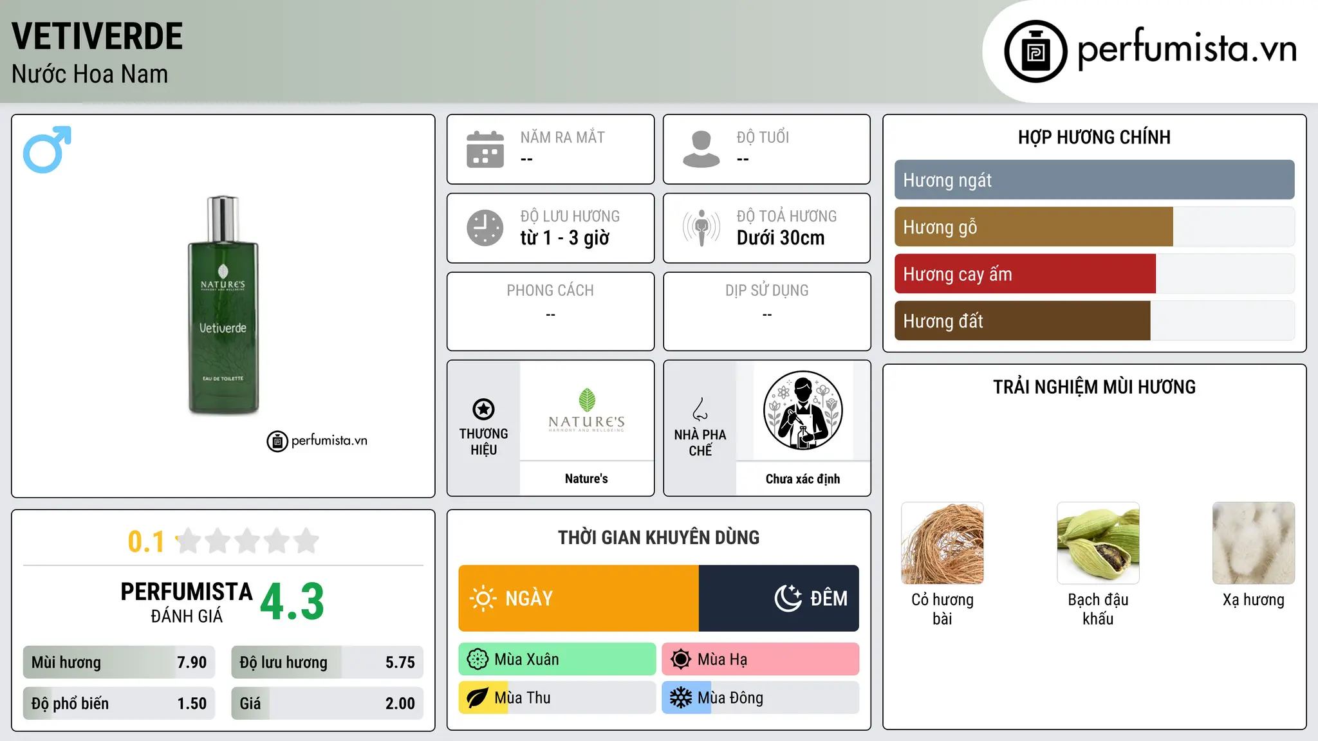Image resolution: width=1318 pixels, height=741 pixels.
Task: Click the PHONG CÁCH label
Action: point(550,291)
